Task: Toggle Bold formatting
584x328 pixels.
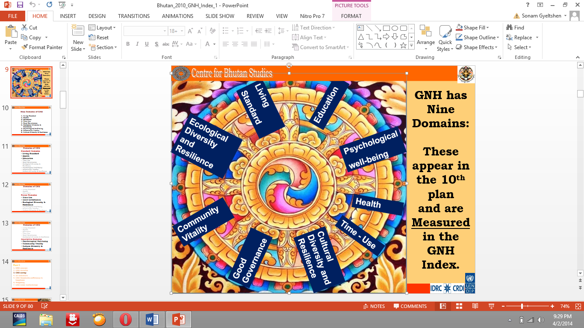Action: click(128, 44)
